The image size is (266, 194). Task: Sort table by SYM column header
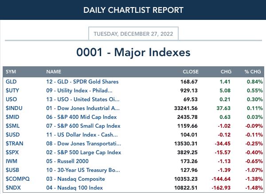[11, 72]
